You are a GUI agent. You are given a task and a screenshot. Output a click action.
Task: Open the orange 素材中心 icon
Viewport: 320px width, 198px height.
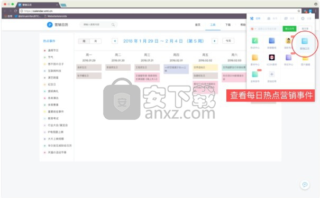(255, 58)
